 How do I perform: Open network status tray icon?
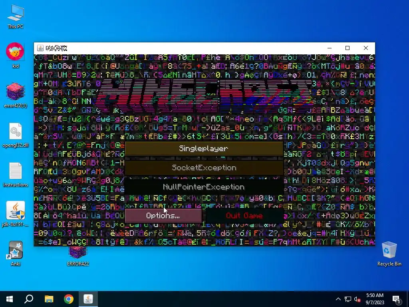point(348,299)
